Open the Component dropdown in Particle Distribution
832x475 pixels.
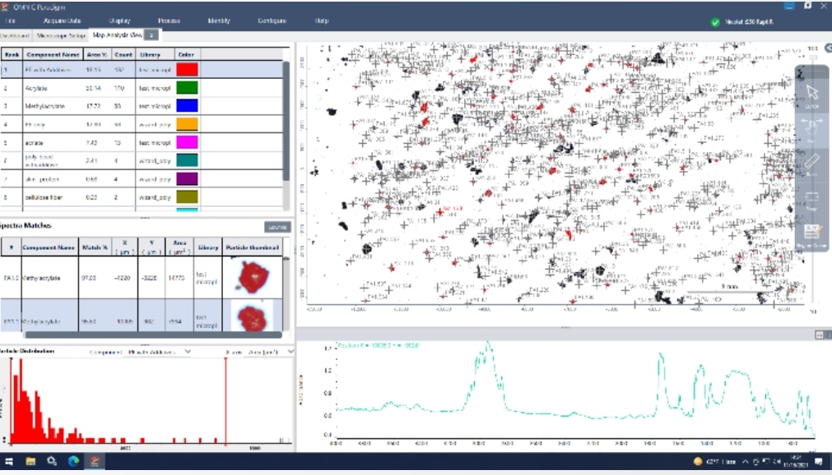156,351
